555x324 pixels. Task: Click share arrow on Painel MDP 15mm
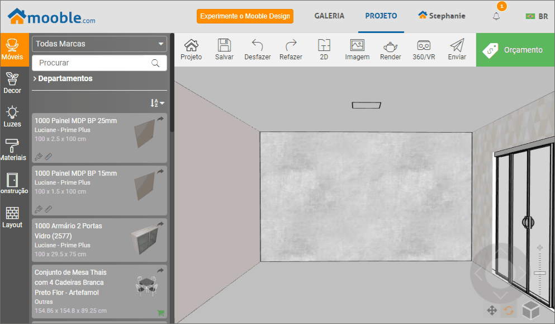pos(160,171)
